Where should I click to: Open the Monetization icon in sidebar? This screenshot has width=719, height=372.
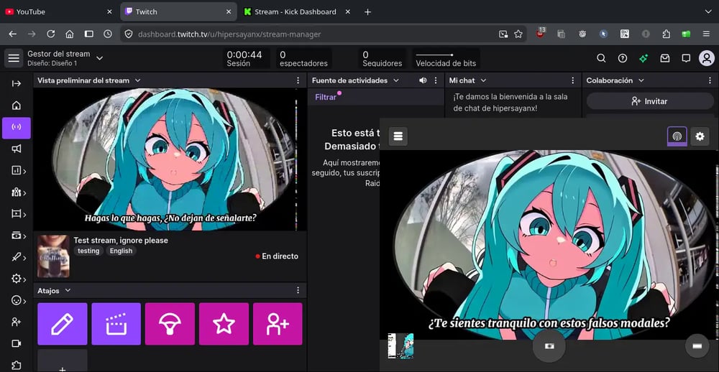coord(18,236)
